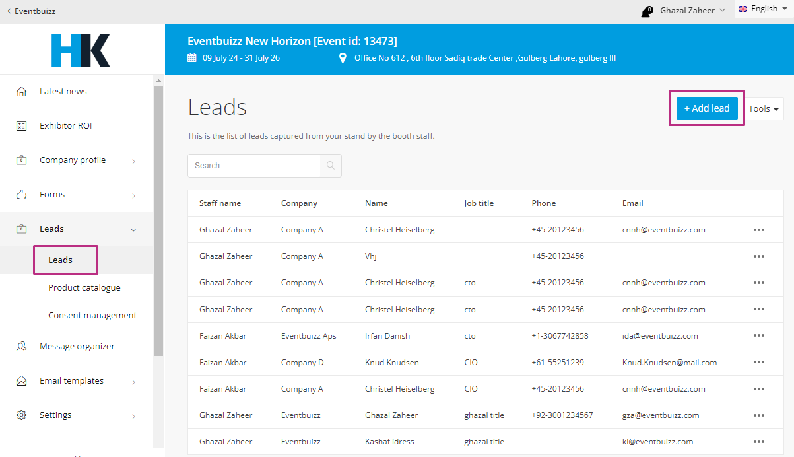Viewport: 794px width, 457px height.
Task: Open actions menu for Vhj lead
Action: coord(759,256)
